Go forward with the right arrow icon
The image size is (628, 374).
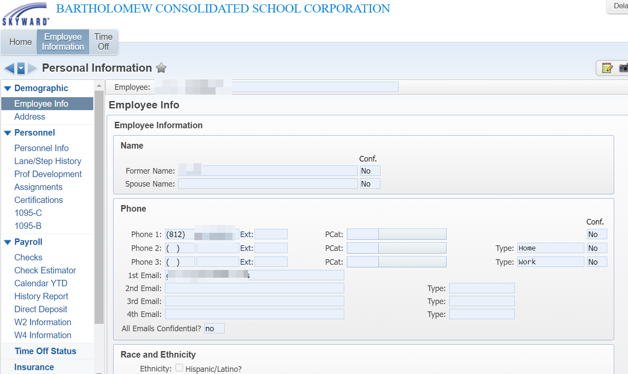pos(32,68)
